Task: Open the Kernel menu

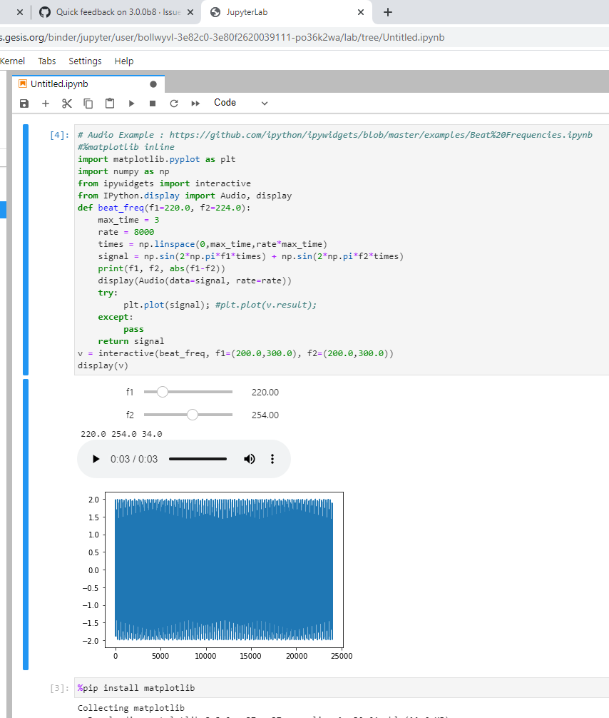Action: click(13, 61)
